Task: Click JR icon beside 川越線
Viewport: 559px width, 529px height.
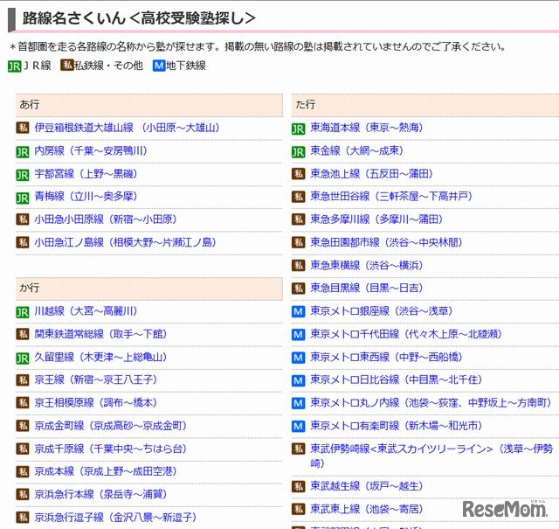Action: pos(23,312)
